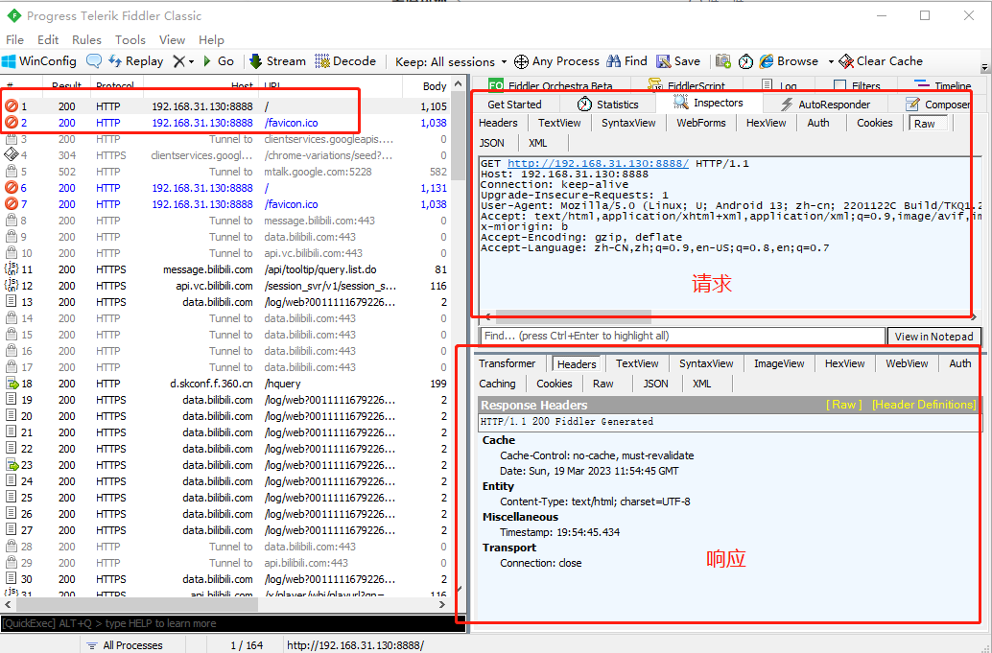Open the Tools menu
Viewport: 992px width, 653px height.
pos(130,40)
